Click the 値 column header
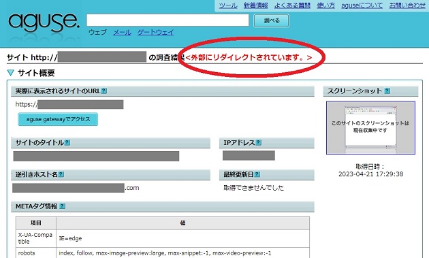Screen dimensions: 429x258 [x=182, y=223]
